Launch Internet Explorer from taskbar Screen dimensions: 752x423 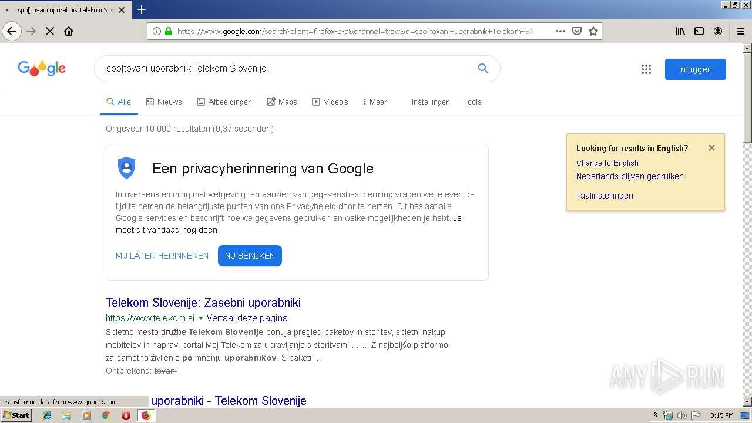tap(47, 415)
